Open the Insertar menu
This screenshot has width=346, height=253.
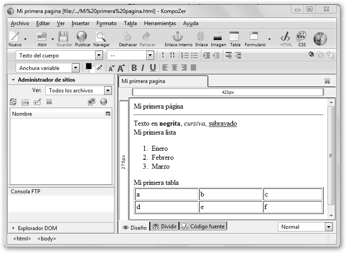click(x=80, y=23)
